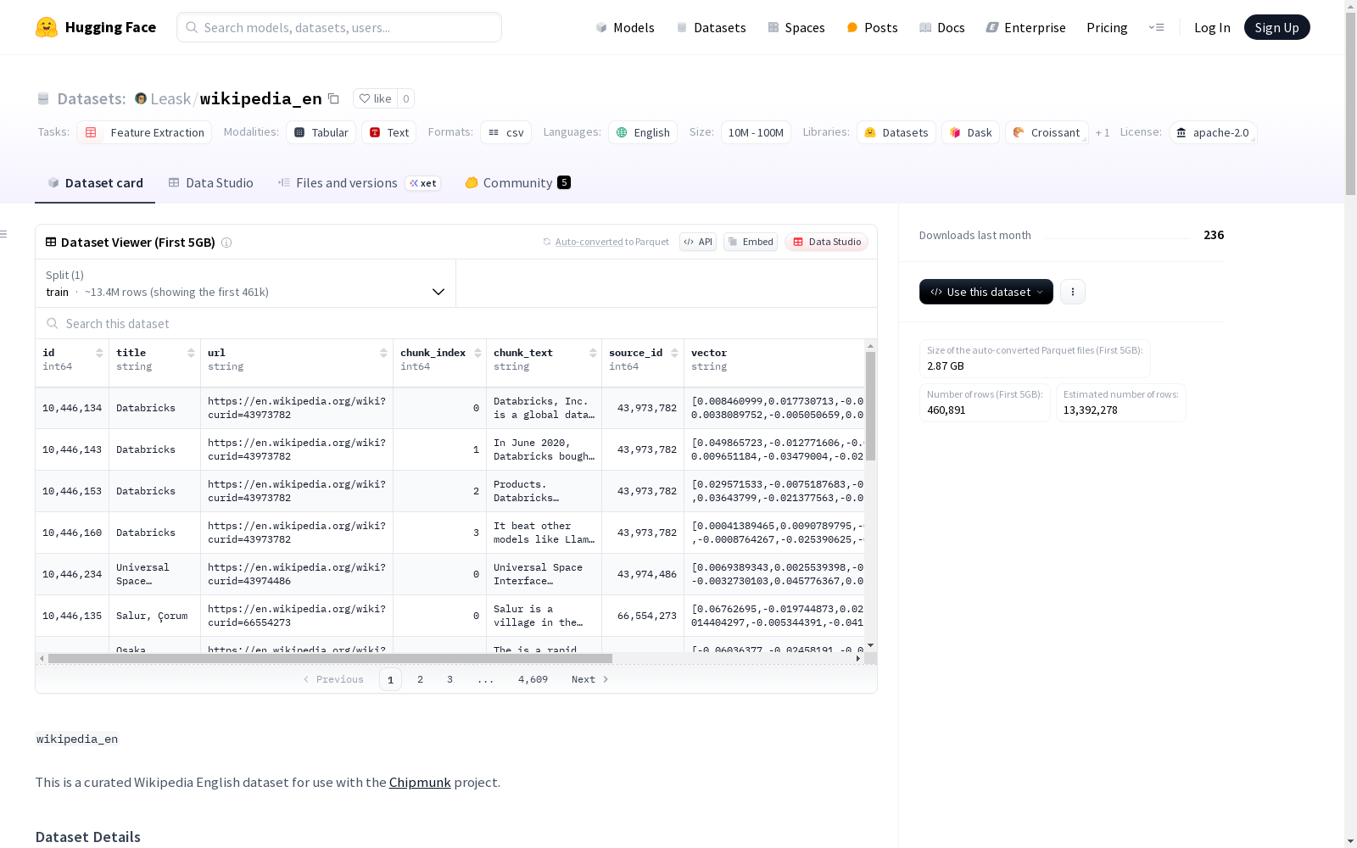Screen dimensions: 1357x848
Task: Select the Croissant library tag
Action: 1047,132
